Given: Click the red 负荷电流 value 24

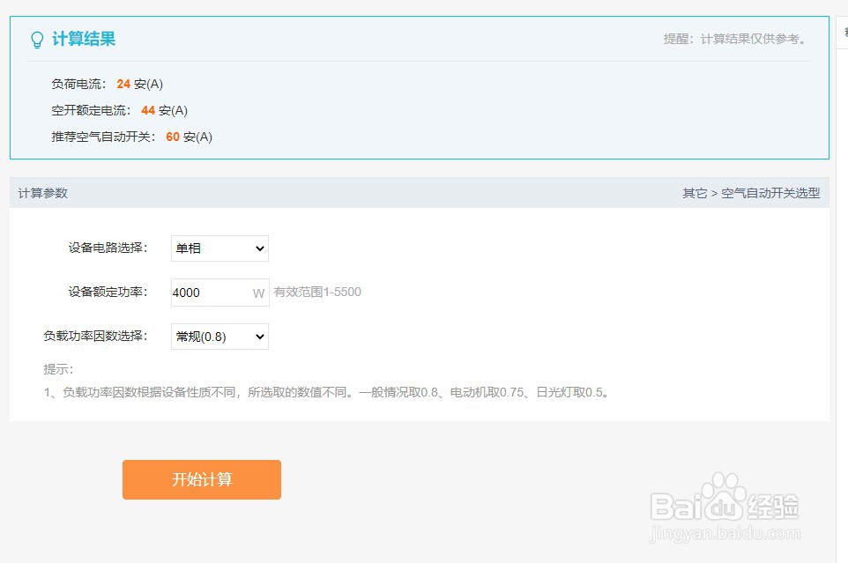Looking at the screenshot, I should click(x=123, y=84).
